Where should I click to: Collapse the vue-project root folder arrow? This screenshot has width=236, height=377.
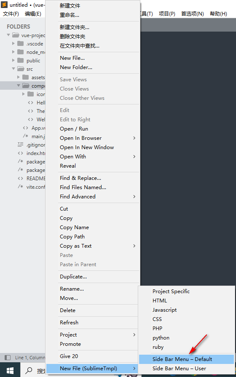8,35
